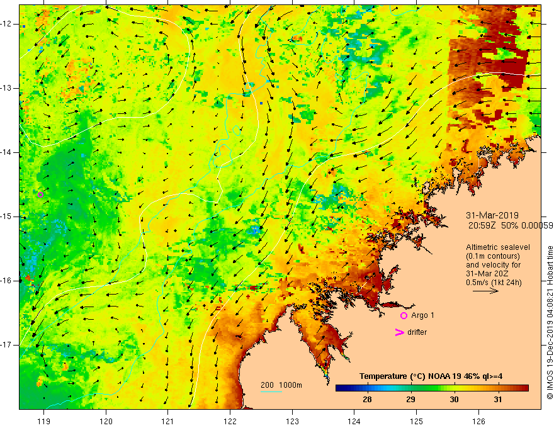Click the 'Temperature (°C) NOAA 19 46% ql>=4' title
Screen dimensions: 554x428
point(431,376)
